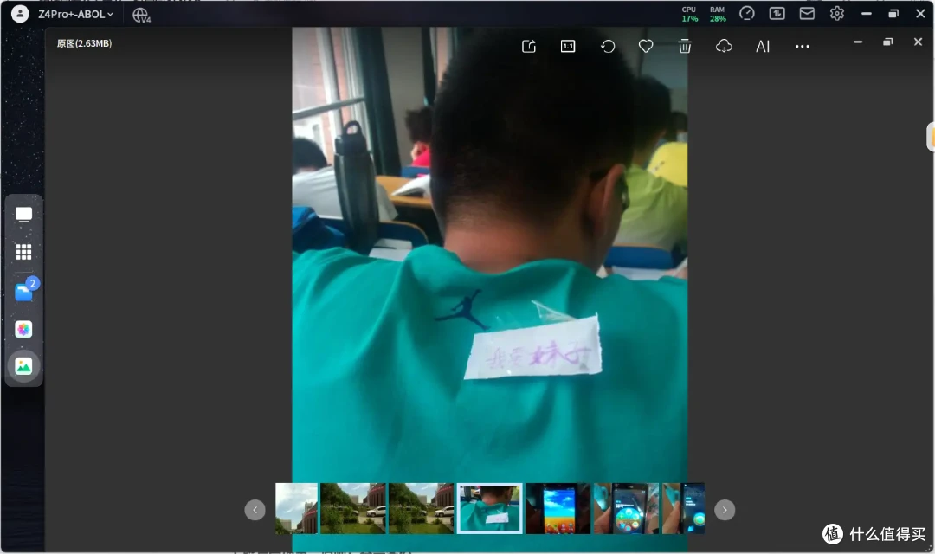Click the share/export photo icon
This screenshot has height=554, width=935.
tap(529, 46)
